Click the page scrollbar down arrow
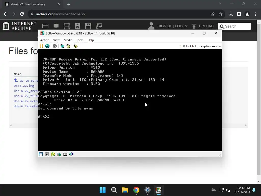The width and height of the screenshot is (261, 196). point(259,181)
